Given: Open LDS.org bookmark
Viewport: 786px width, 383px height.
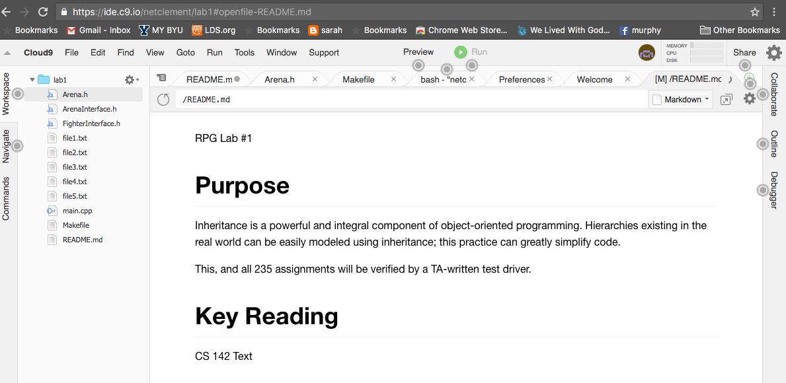Looking at the screenshot, I should [214, 30].
